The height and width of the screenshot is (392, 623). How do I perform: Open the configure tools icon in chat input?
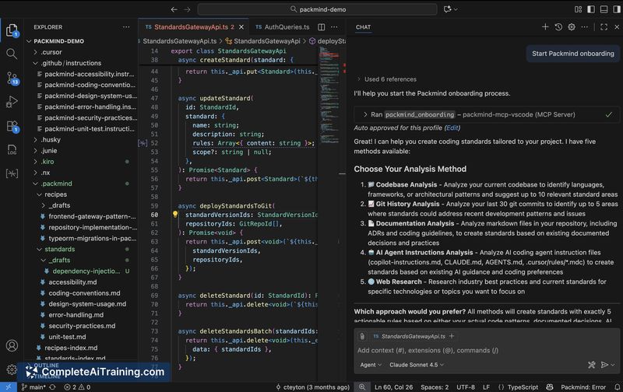point(591,365)
